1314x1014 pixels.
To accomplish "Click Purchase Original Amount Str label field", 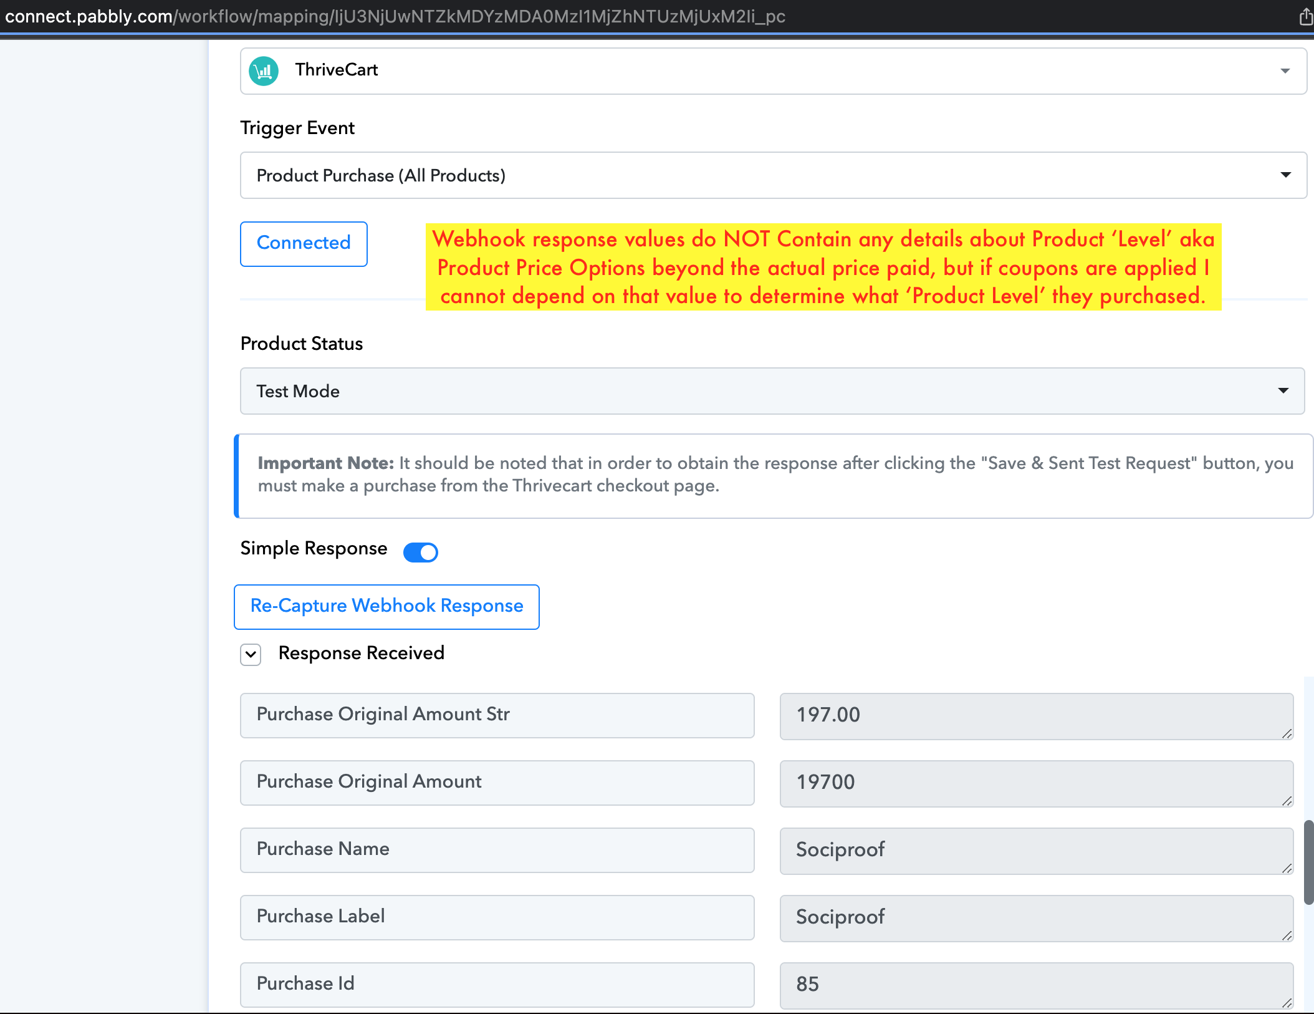I will (x=497, y=715).
